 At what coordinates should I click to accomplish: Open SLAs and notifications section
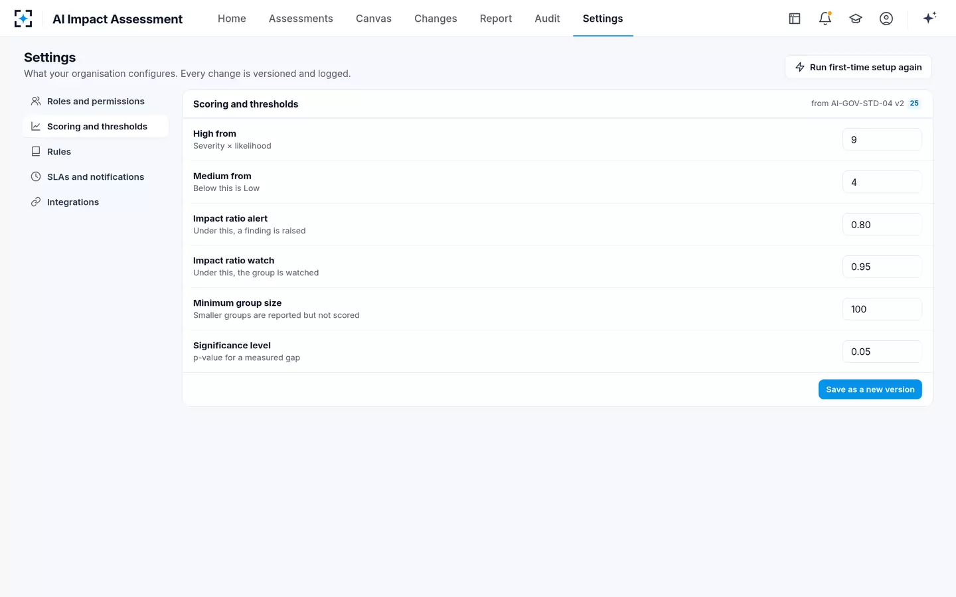(x=96, y=177)
